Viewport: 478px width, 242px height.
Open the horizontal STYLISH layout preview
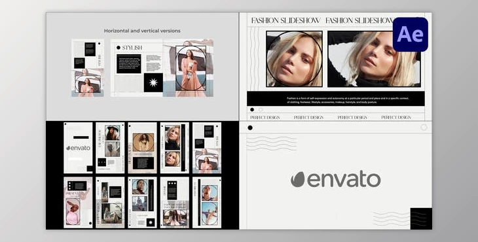[x=162, y=68]
